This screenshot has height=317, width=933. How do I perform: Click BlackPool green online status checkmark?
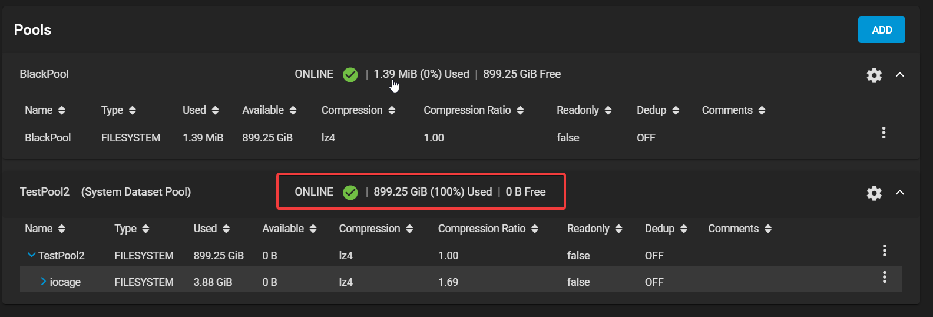[350, 75]
